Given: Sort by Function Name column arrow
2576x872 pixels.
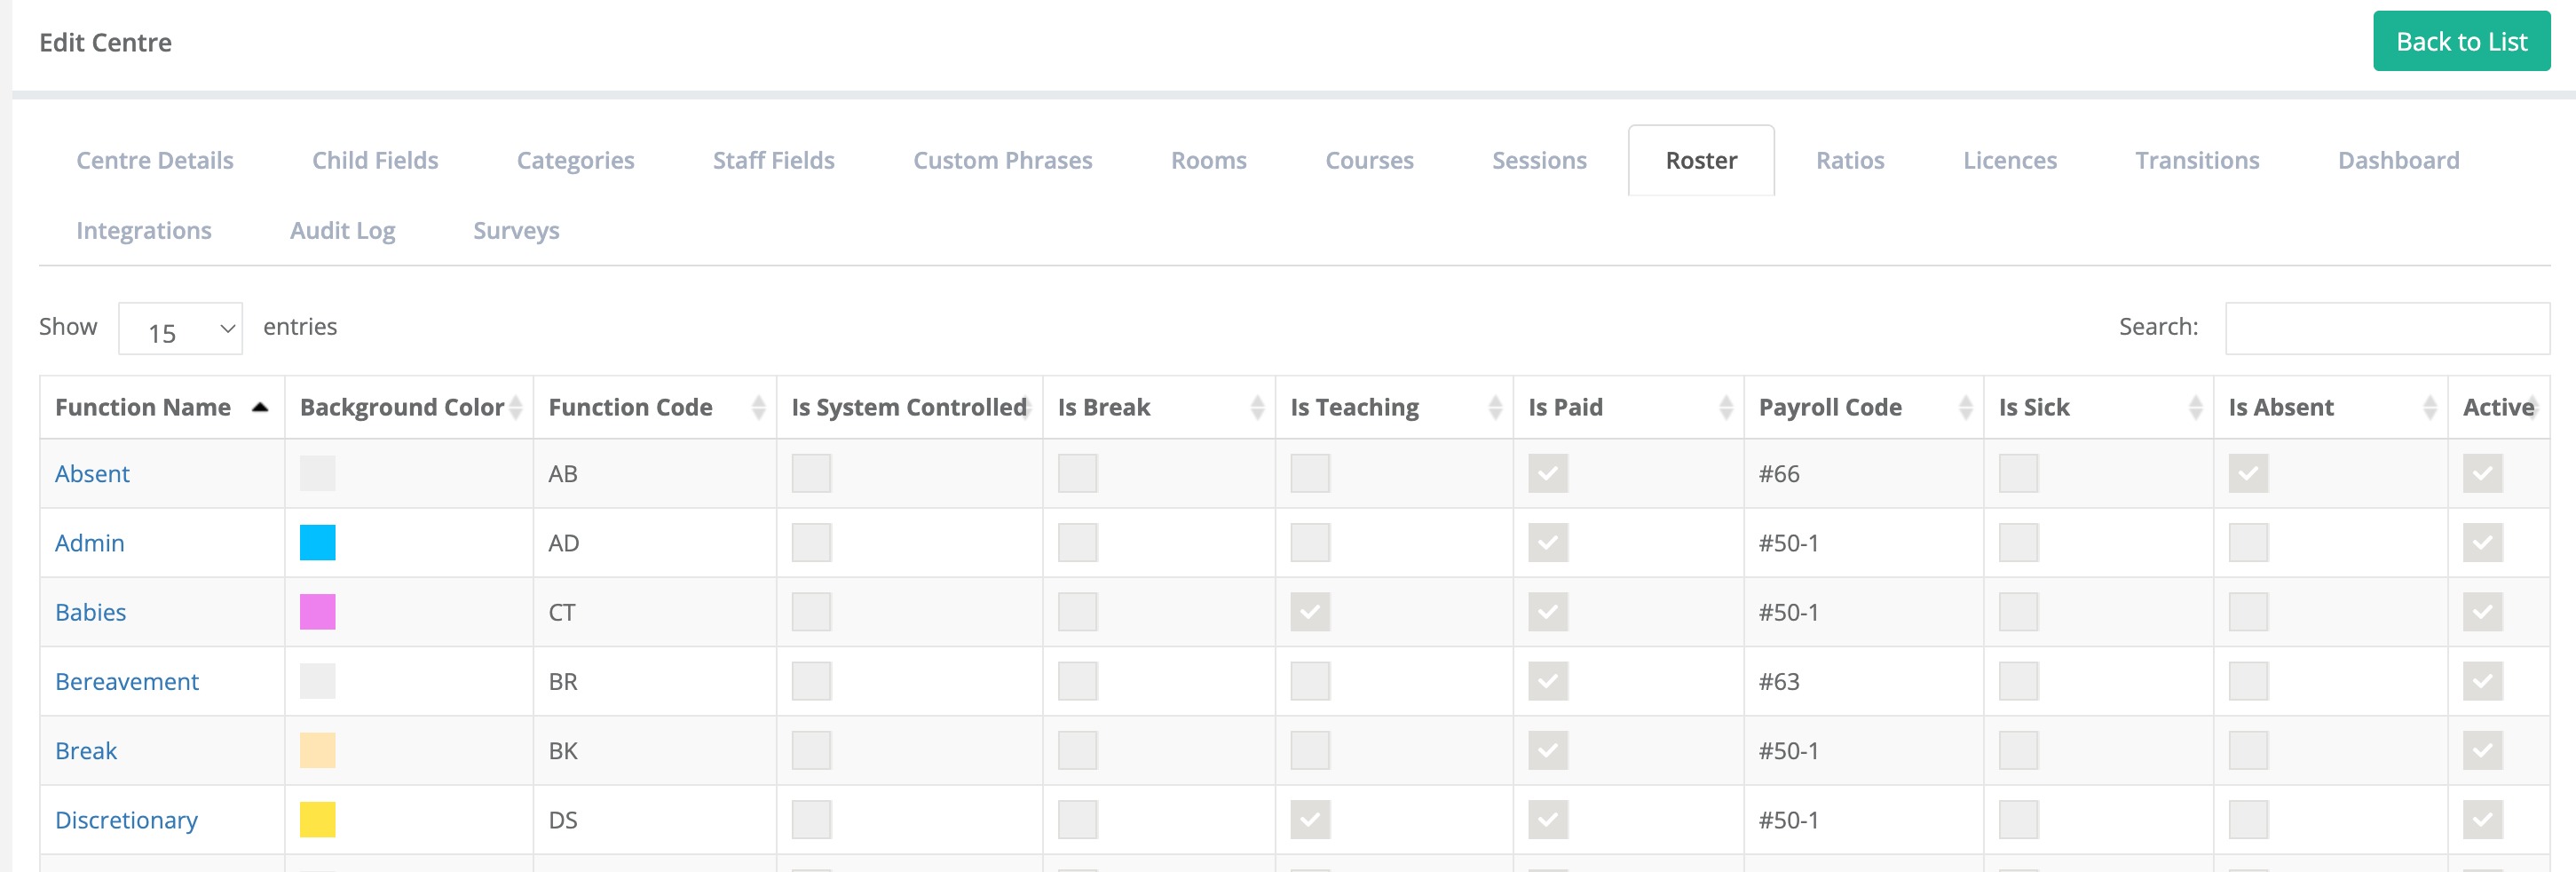Looking at the screenshot, I should [260, 407].
